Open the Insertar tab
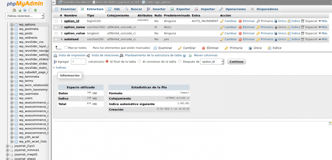The image size is (332, 160). (156, 9)
